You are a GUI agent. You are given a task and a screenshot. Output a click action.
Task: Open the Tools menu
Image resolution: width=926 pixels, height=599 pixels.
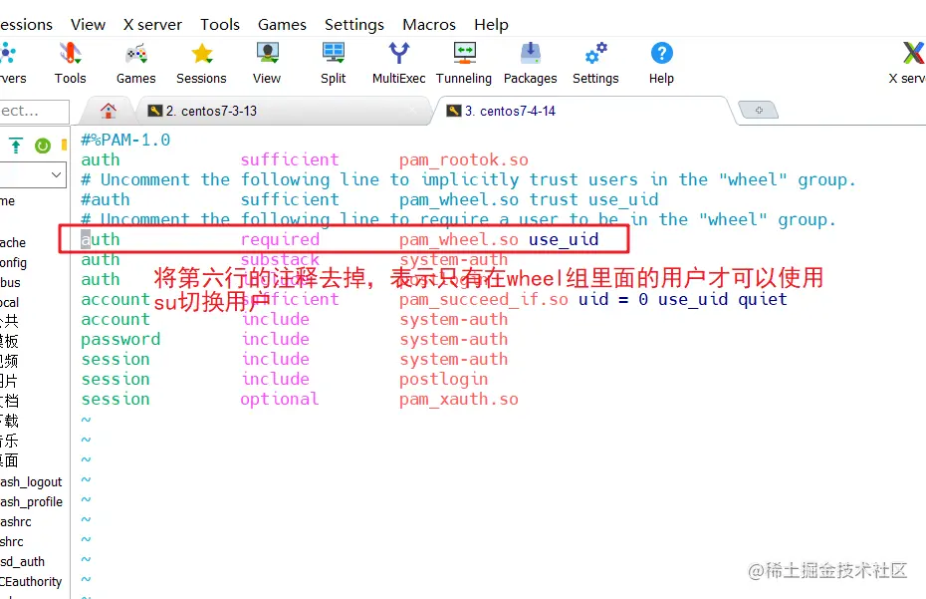coord(220,25)
